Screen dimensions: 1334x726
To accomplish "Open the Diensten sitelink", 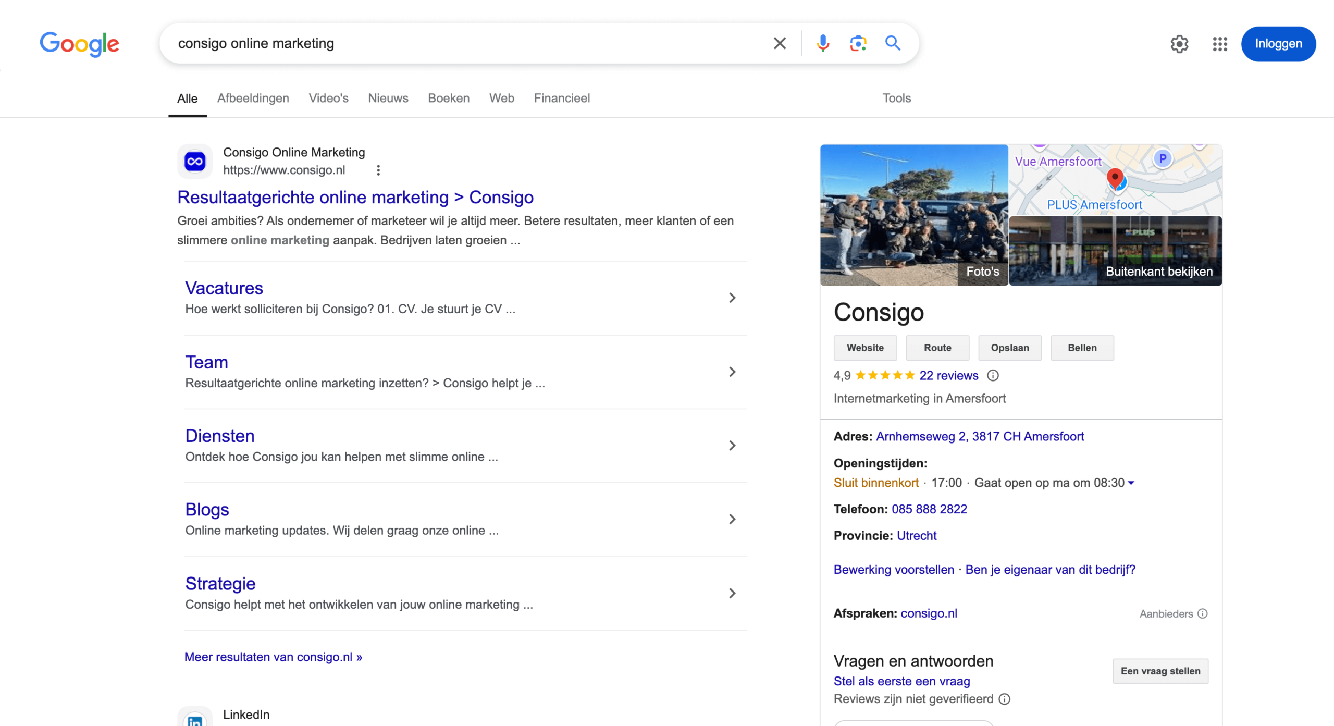I will [x=220, y=436].
